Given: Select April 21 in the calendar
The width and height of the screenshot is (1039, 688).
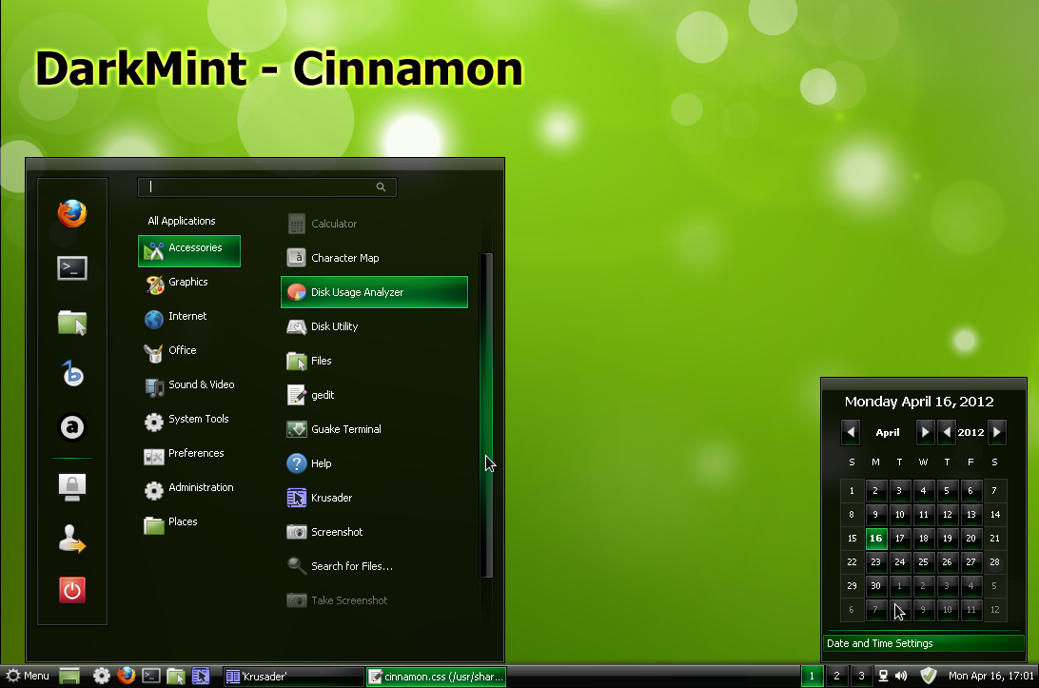Looking at the screenshot, I should 994,539.
